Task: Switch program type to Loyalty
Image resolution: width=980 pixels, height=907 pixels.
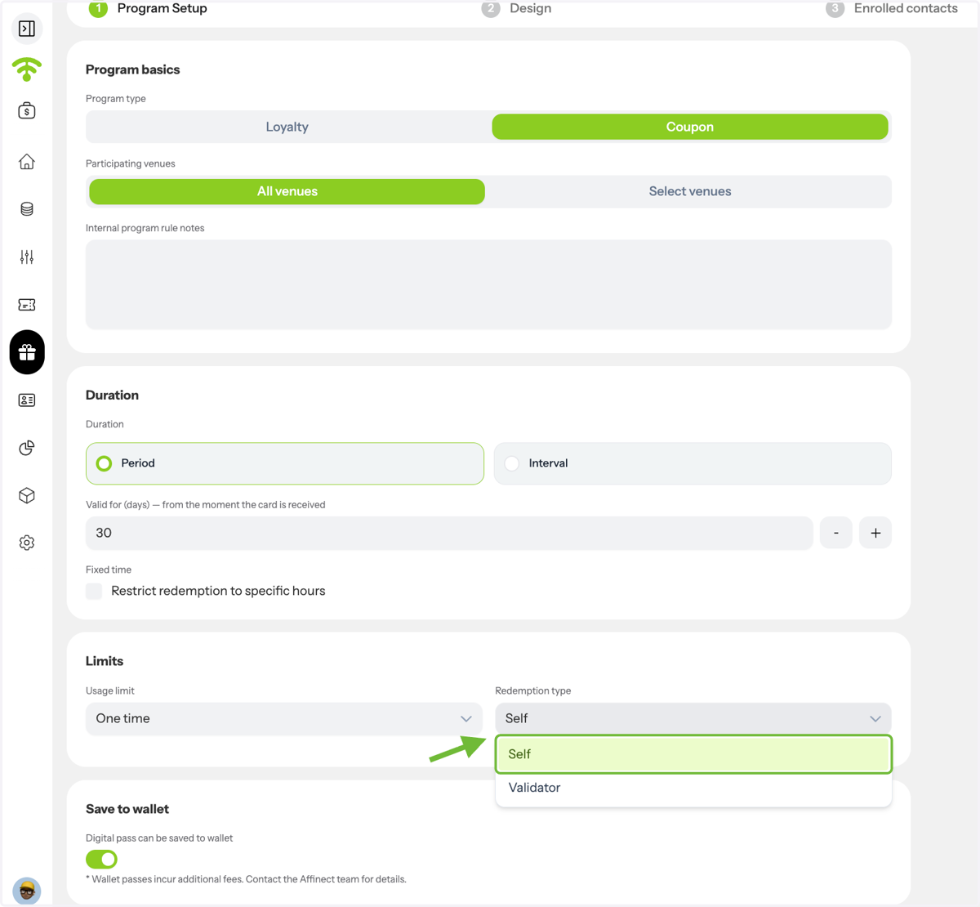Action: 287,127
